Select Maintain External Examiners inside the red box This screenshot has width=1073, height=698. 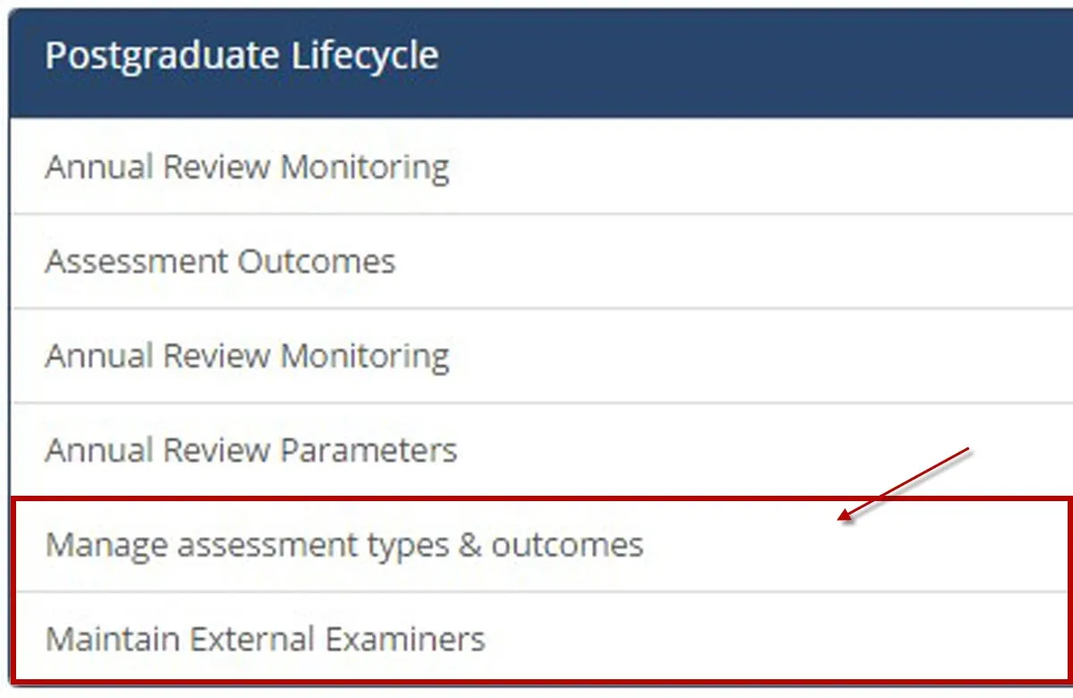266,638
